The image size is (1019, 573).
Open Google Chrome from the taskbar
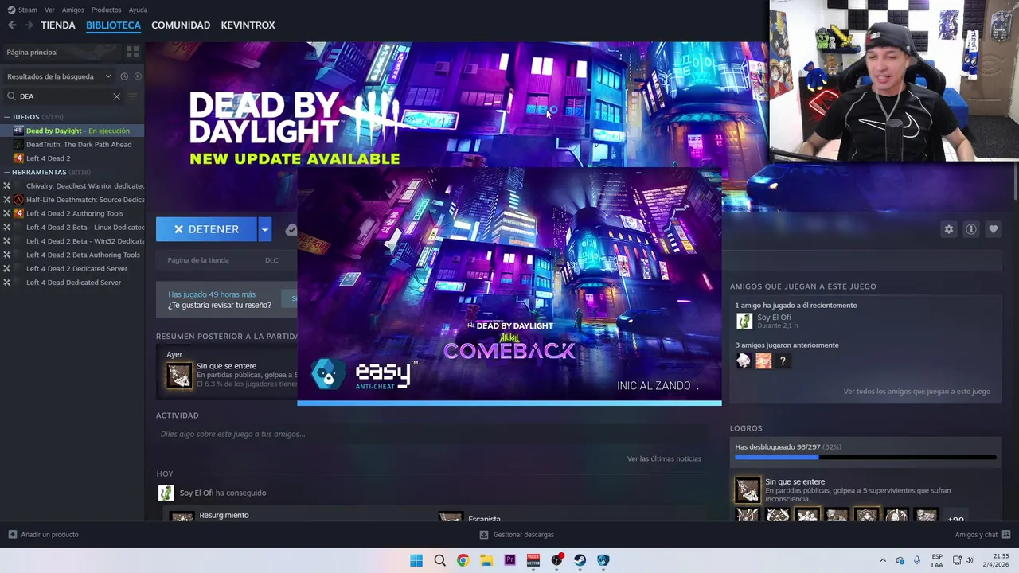(x=463, y=560)
